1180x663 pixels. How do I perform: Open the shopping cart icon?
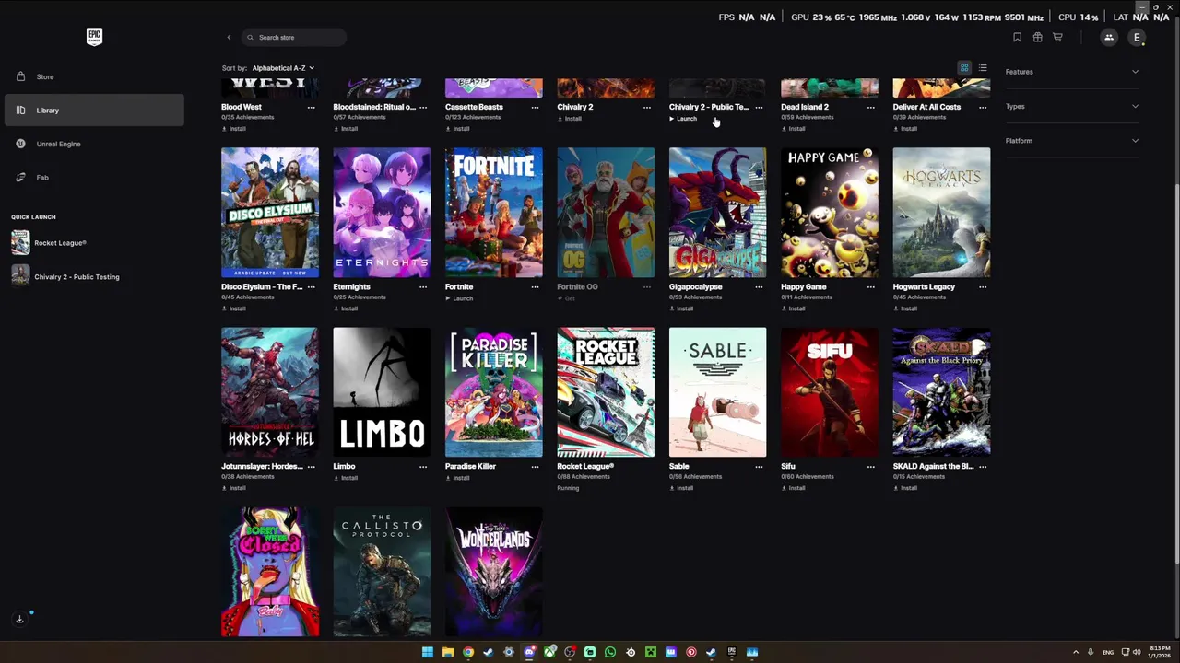click(1057, 38)
